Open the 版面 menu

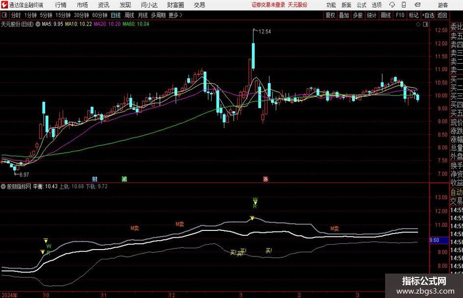346,5
